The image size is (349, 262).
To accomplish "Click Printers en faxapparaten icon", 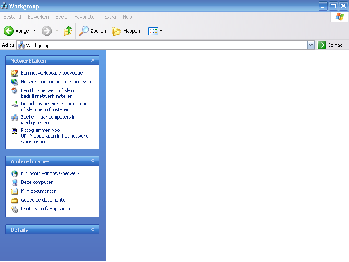I will pyautogui.click(x=15, y=209).
